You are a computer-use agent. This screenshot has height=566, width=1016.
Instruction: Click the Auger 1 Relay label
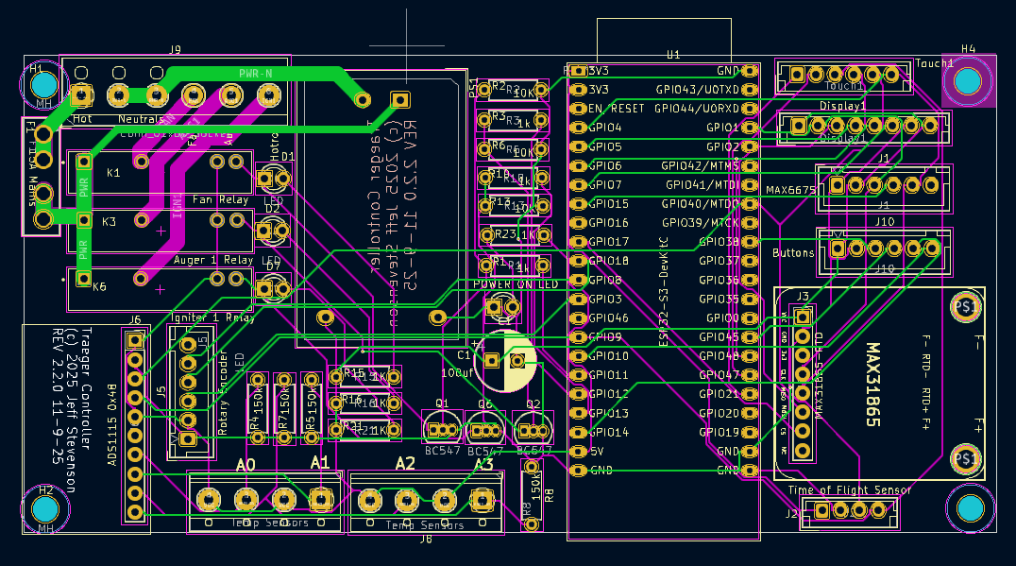212,260
